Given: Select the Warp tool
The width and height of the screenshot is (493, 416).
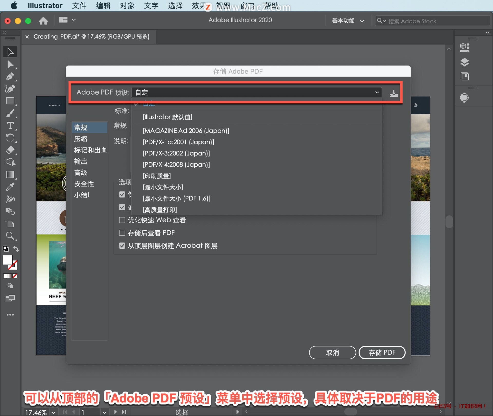Looking at the screenshot, I should [x=10, y=199].
